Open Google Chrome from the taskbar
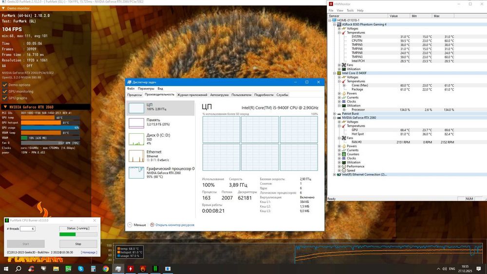Viewport: 487px width, 274px height. point(106,269)
